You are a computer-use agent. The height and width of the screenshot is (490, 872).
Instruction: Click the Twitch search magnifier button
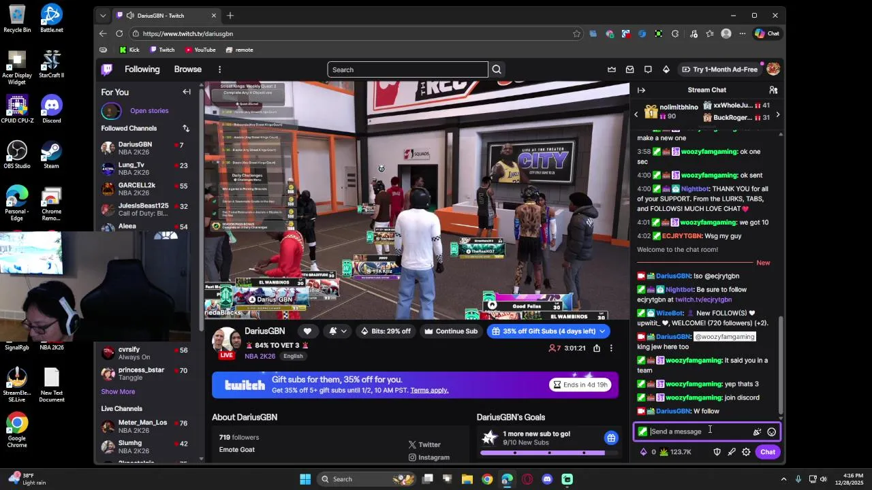pyautogui.click(x=497, y=69)
